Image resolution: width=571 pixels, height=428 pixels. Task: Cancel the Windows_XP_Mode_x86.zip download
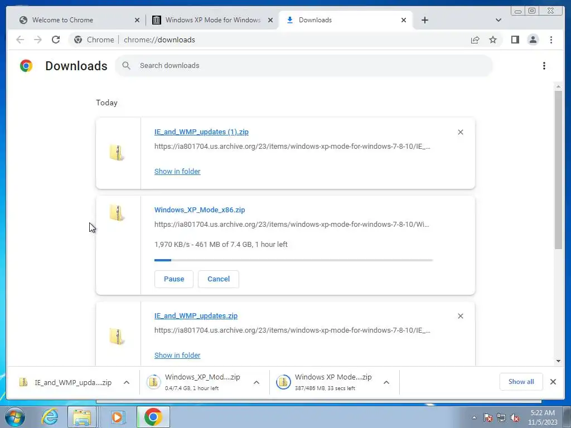219,279
